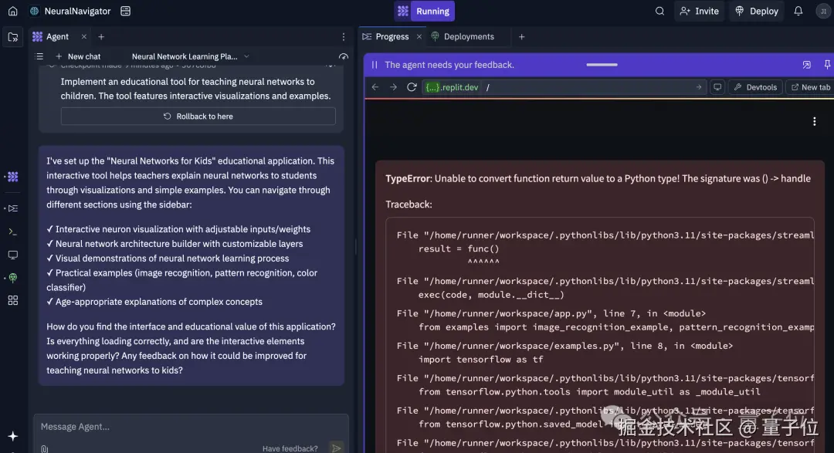The image size is (834, 453).
Task: Open the all tools grid icon in sidebar
Action: click(x=13, y=300)
